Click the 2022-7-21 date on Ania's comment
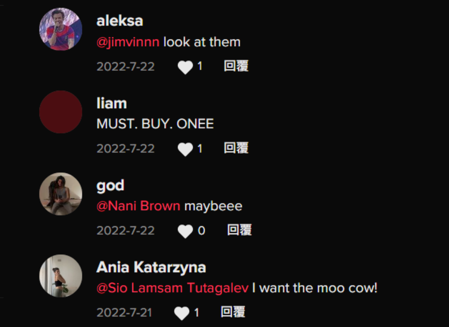This screenshot has height=327, width=449. 124,313
